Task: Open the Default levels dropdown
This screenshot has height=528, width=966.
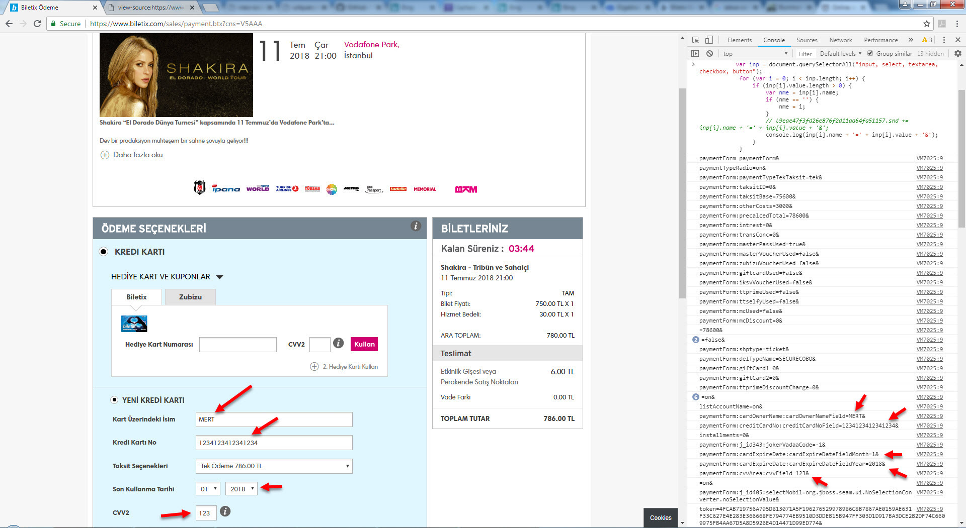Action: pos(841,54)
